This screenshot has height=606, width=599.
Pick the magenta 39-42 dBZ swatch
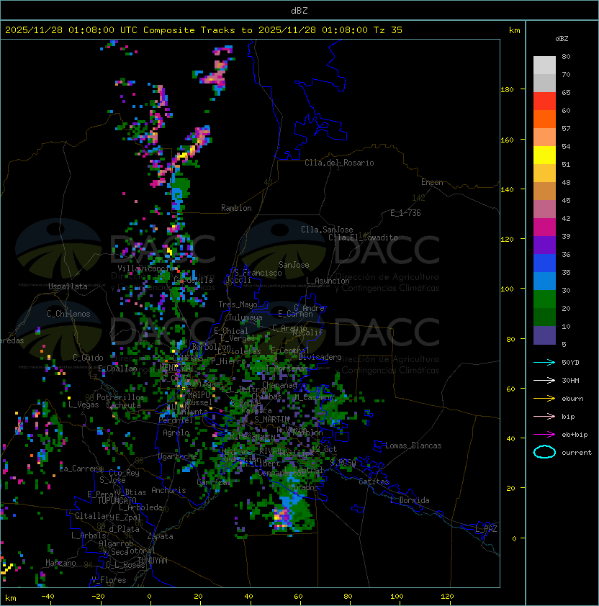(x=544, y=227)
